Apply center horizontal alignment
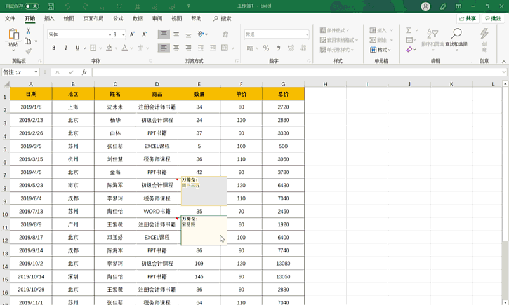The width and height of the screenshot is (509, 305). pos(176,48)
